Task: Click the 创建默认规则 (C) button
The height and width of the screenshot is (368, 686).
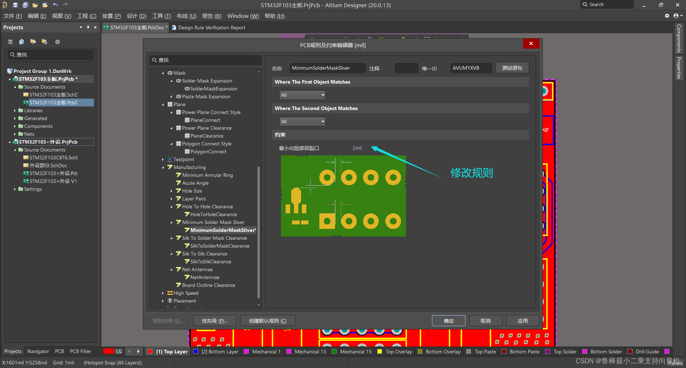Action: click(268, 321)
